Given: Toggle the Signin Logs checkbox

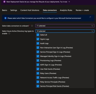Looking at the screenshot, I should click(x=38, y=39).
